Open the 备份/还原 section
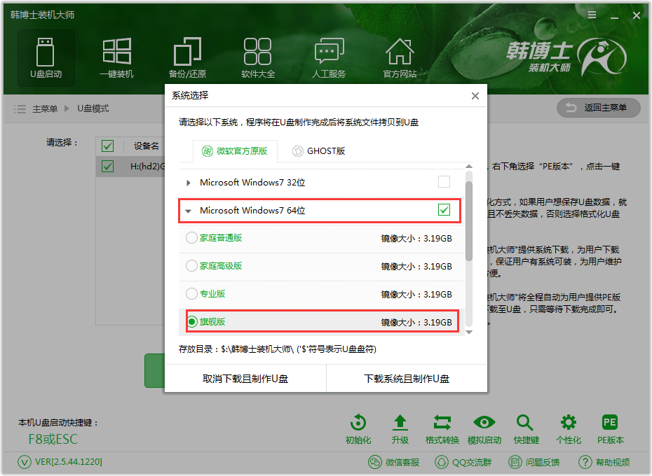 tap(187, 57)
